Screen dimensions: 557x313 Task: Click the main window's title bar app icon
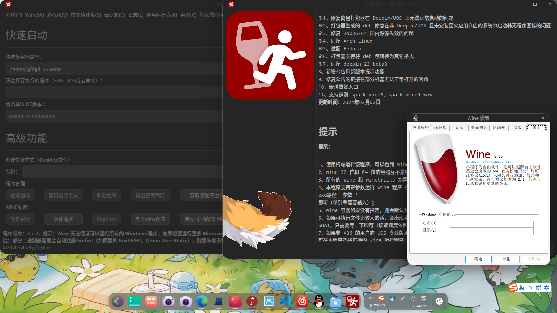coord(9,4)
